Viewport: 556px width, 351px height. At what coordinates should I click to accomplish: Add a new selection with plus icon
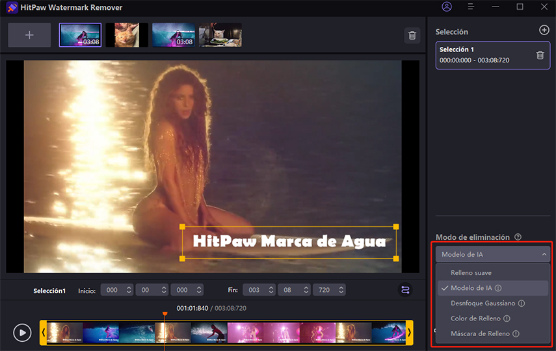point(544,31)
